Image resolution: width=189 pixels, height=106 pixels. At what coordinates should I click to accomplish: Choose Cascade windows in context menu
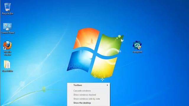pos(89,91)
